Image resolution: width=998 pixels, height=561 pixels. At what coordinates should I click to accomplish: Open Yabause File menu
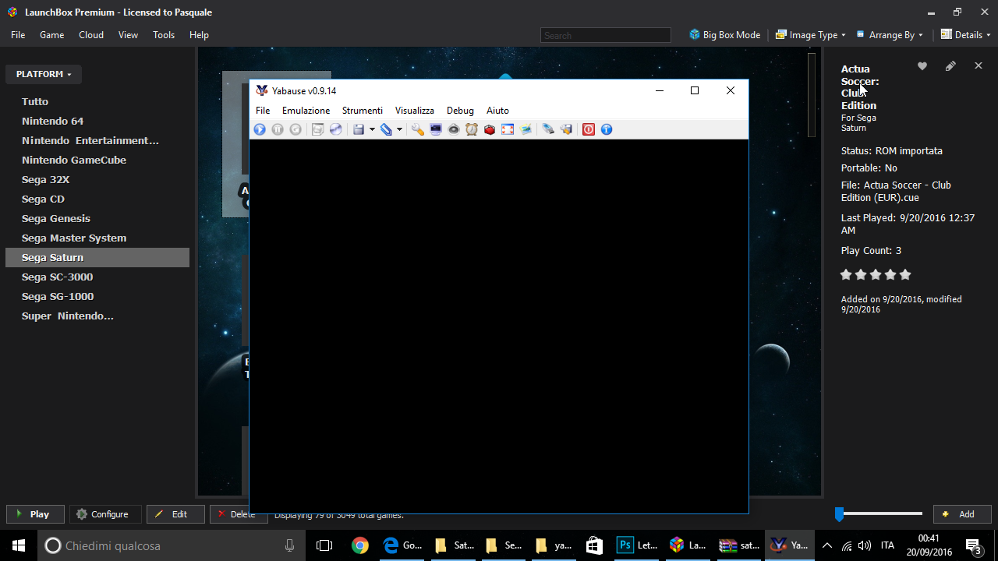point(263,111)
